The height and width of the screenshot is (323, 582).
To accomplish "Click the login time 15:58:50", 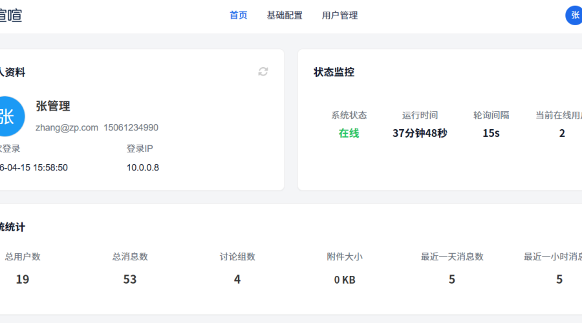I will tap(50, 167).
